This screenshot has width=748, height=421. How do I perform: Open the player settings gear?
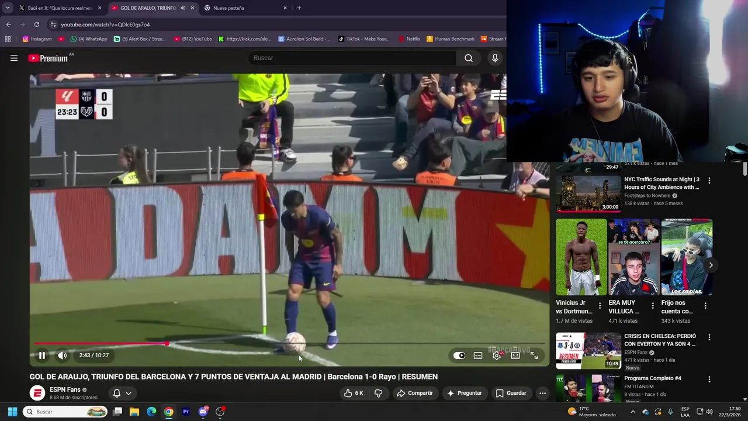[x=497, y=356]
